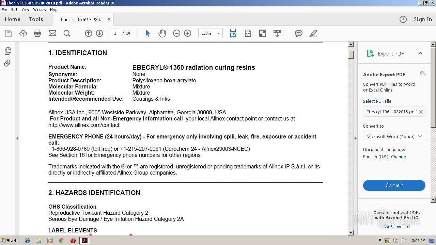Image resolution: width=436 pixels, height=245 pixels.
Task: Change the document language link
Action: click(x=399, y=157)
